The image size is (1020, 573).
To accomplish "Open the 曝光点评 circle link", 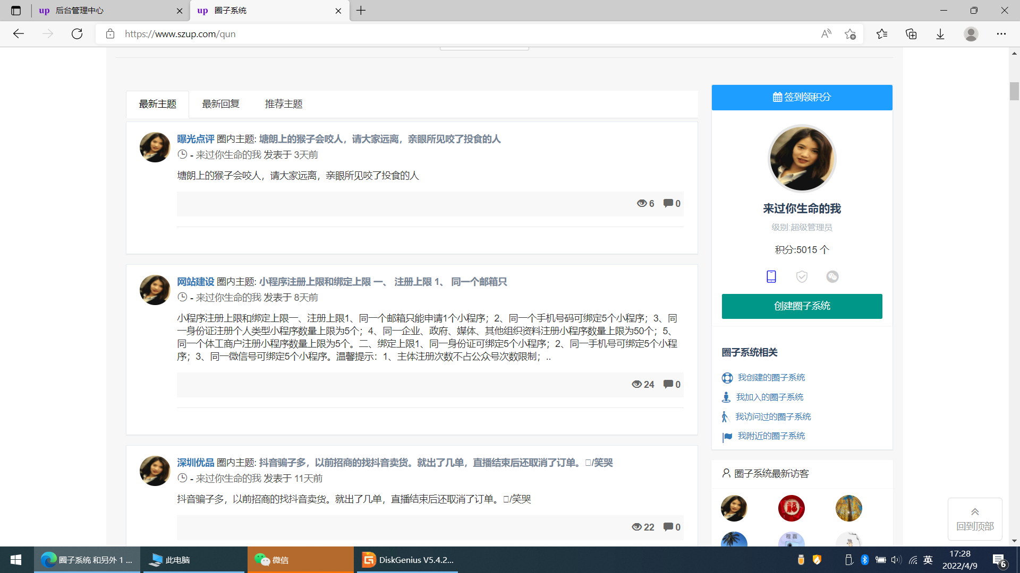I will click(195, 139).
